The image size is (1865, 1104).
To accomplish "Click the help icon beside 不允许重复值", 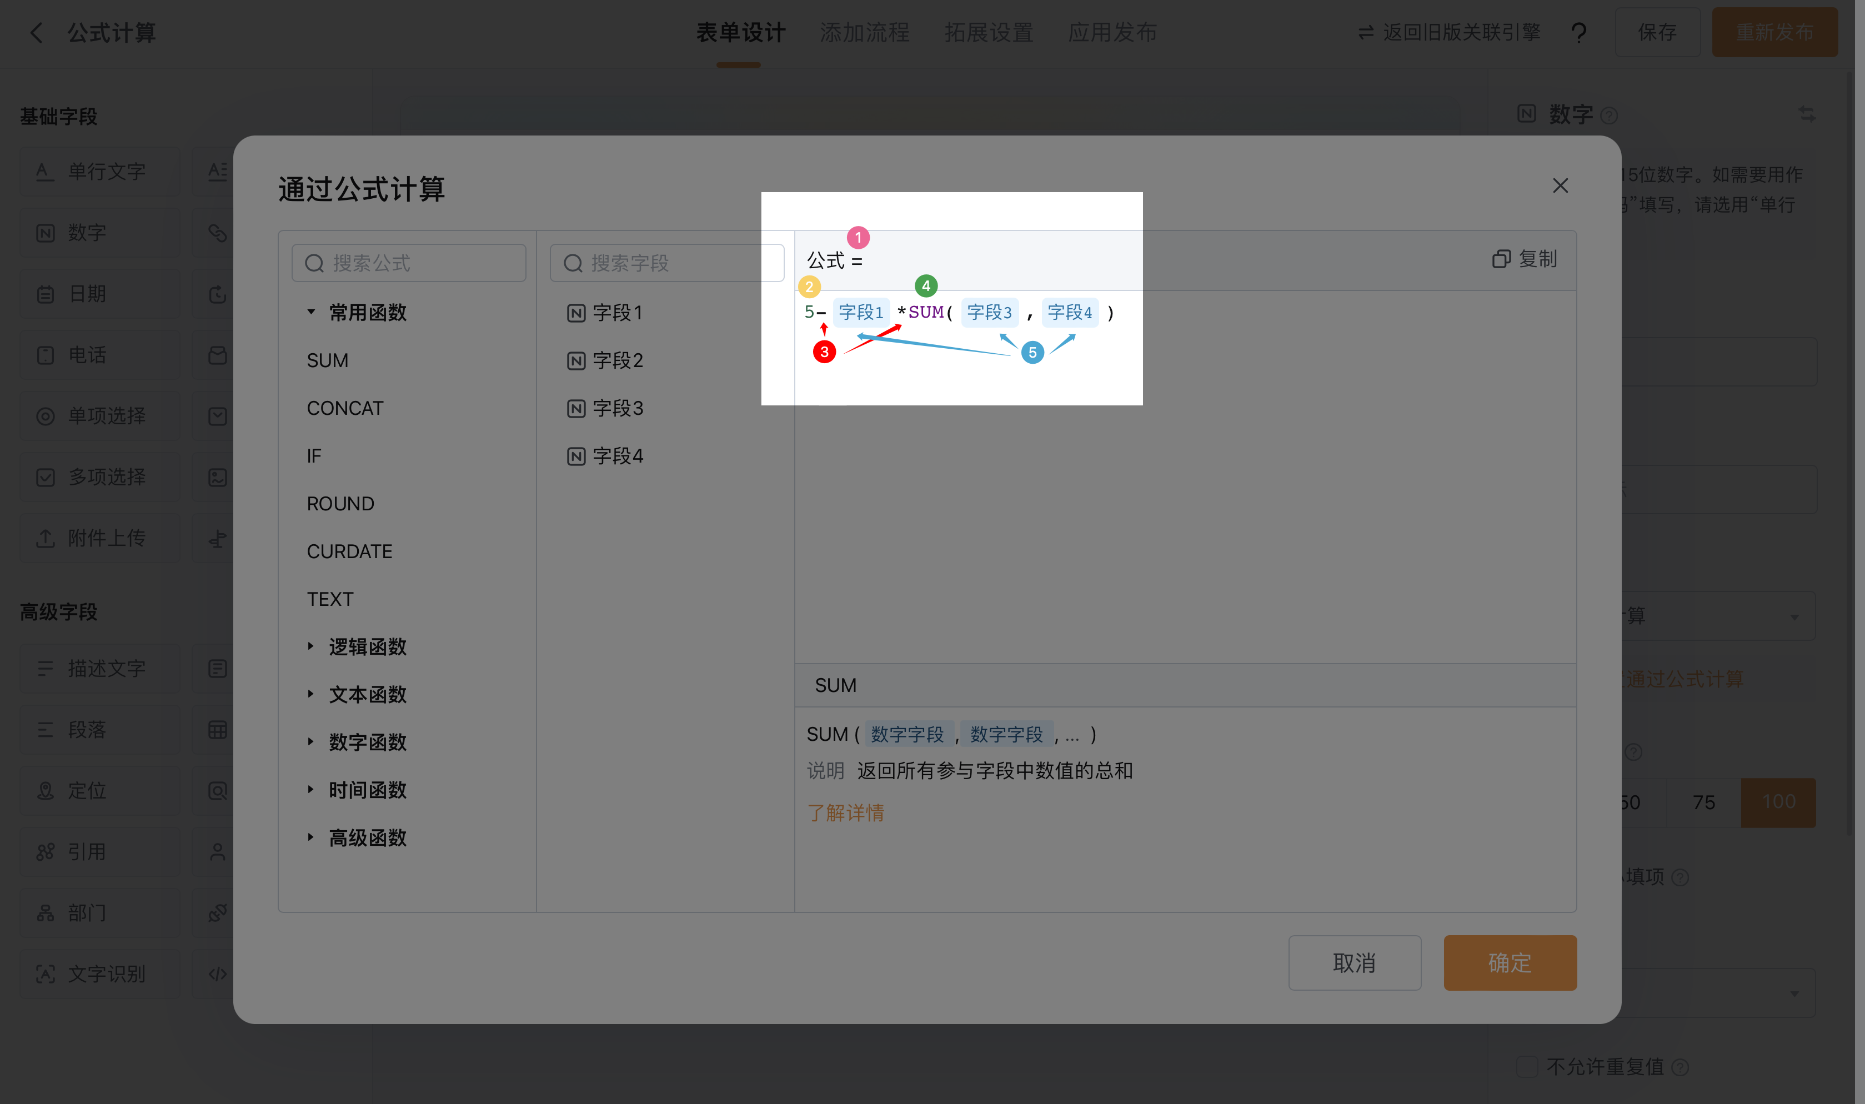I will (1679, 1067).
